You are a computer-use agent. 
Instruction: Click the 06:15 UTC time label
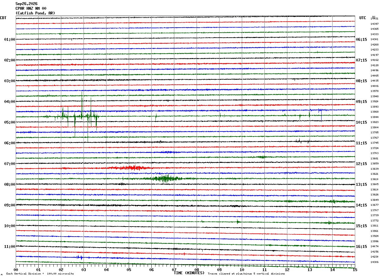tap(361, 40)
